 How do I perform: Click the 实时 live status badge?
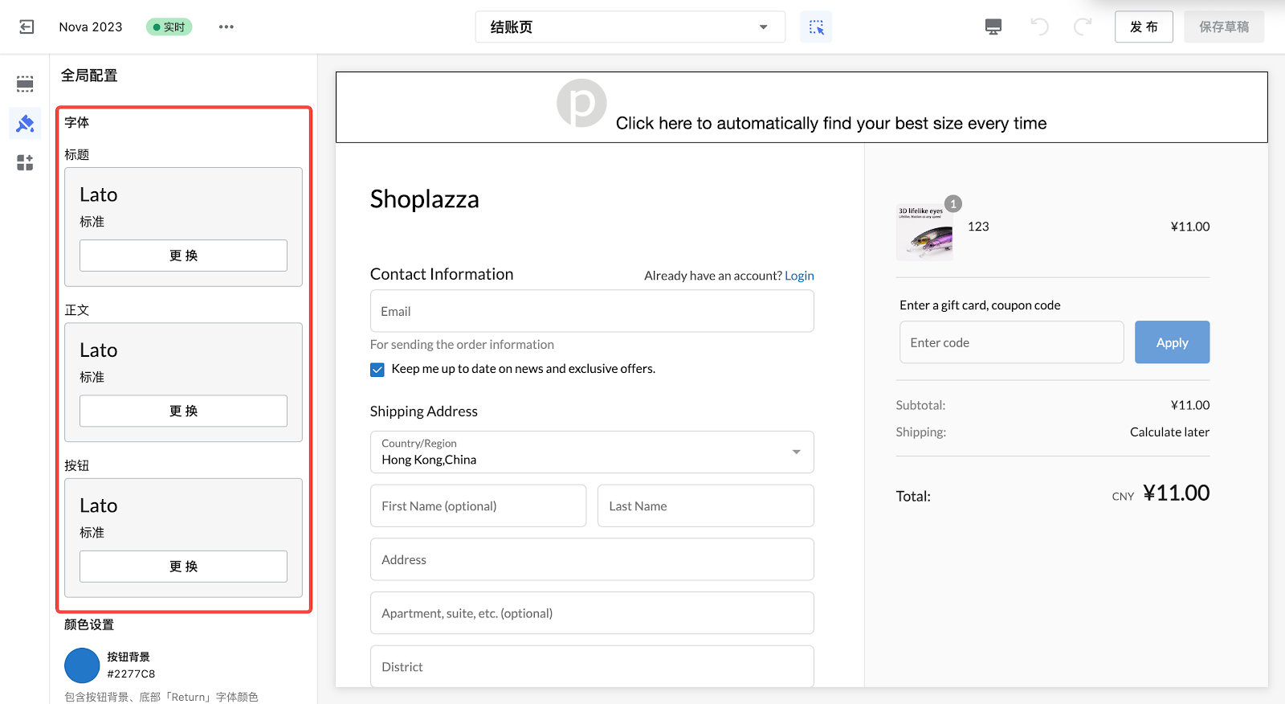click(x=169, y=27)
